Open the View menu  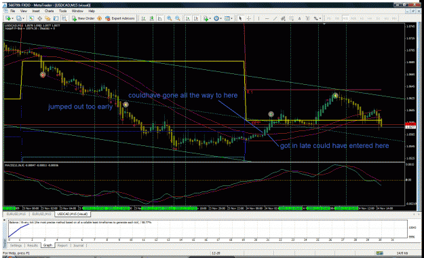24,11
